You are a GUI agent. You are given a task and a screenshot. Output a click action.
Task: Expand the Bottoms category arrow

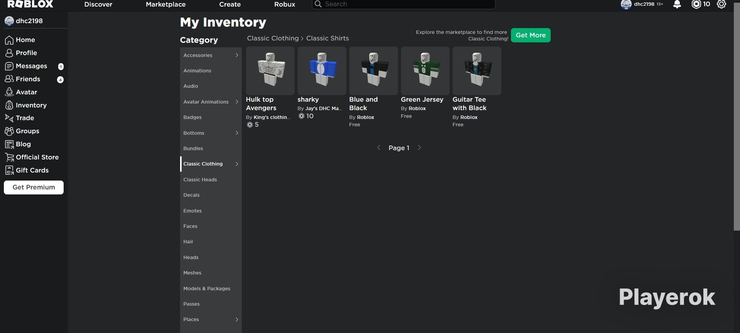click(x=237, y=133)
